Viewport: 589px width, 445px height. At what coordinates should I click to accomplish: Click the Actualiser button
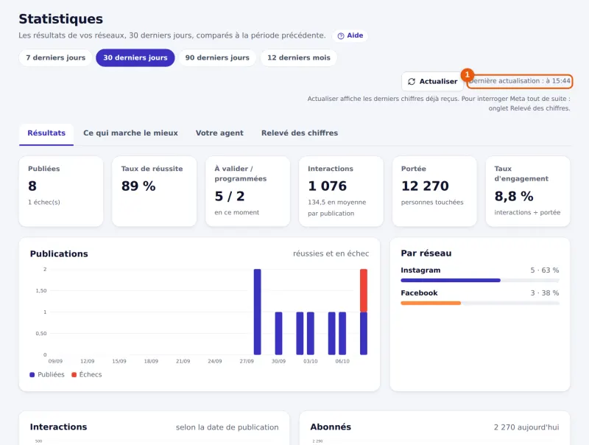click(x=432, y=82)
